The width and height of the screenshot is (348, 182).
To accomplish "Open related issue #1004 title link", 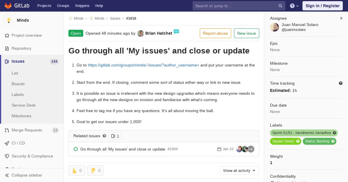I will [123, 149].
